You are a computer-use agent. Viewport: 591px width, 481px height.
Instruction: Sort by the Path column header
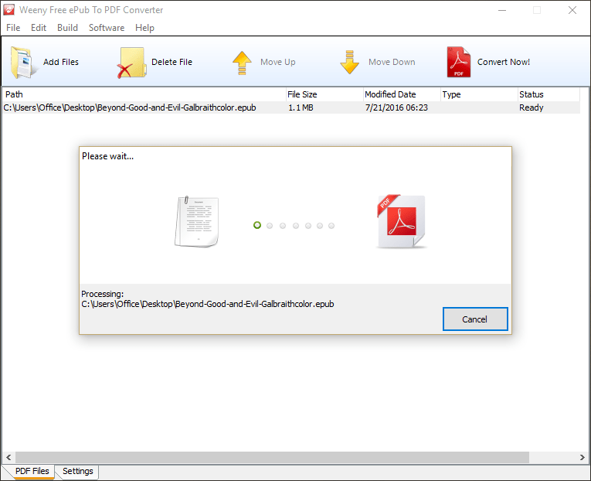[144, 94]
